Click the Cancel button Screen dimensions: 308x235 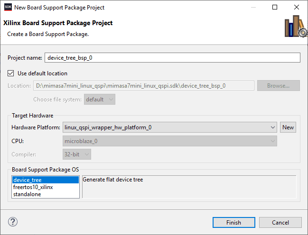pos(280,223)
